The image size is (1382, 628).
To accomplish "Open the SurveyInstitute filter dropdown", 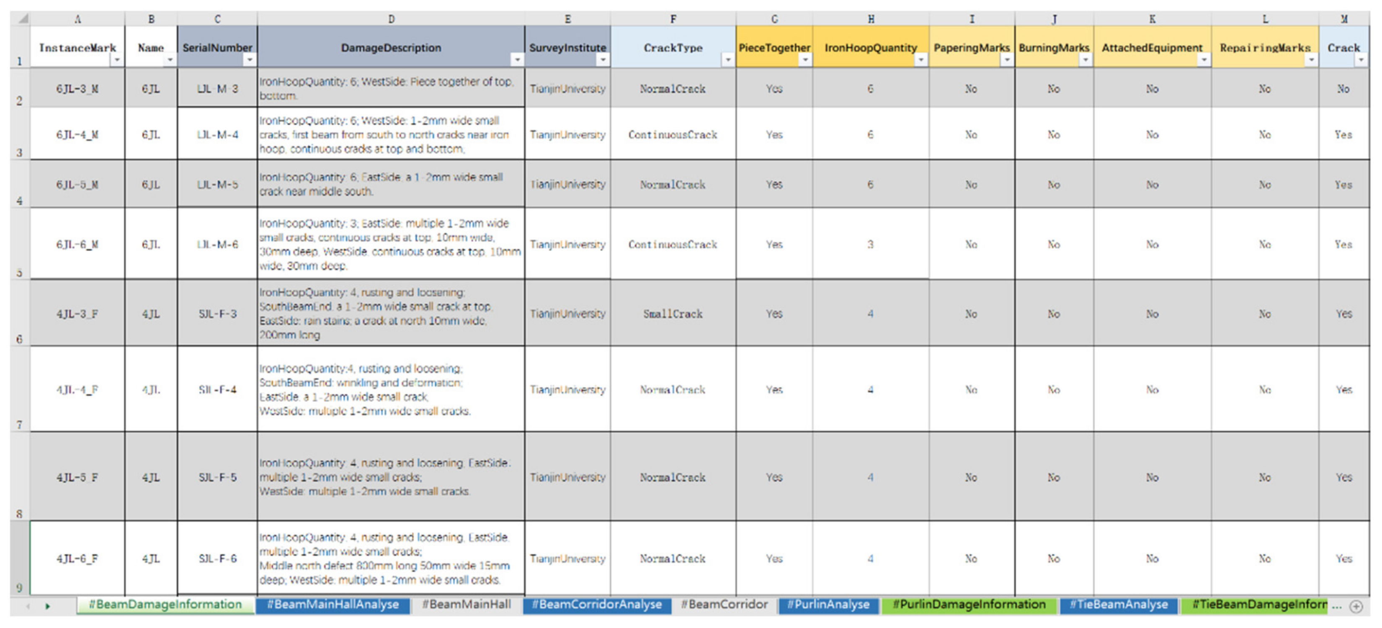I will (x=603, y=59).
